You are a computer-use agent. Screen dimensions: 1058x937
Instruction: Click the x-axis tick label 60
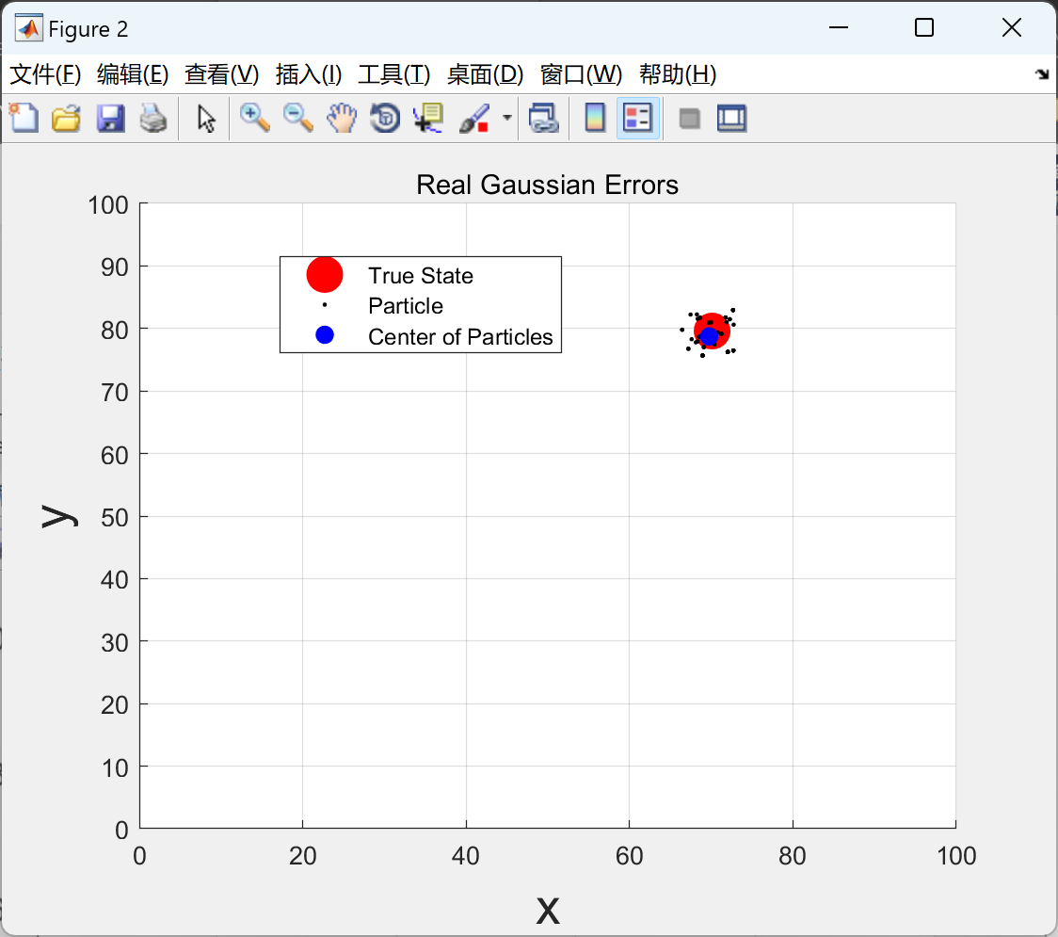click(x=629, y=856)
